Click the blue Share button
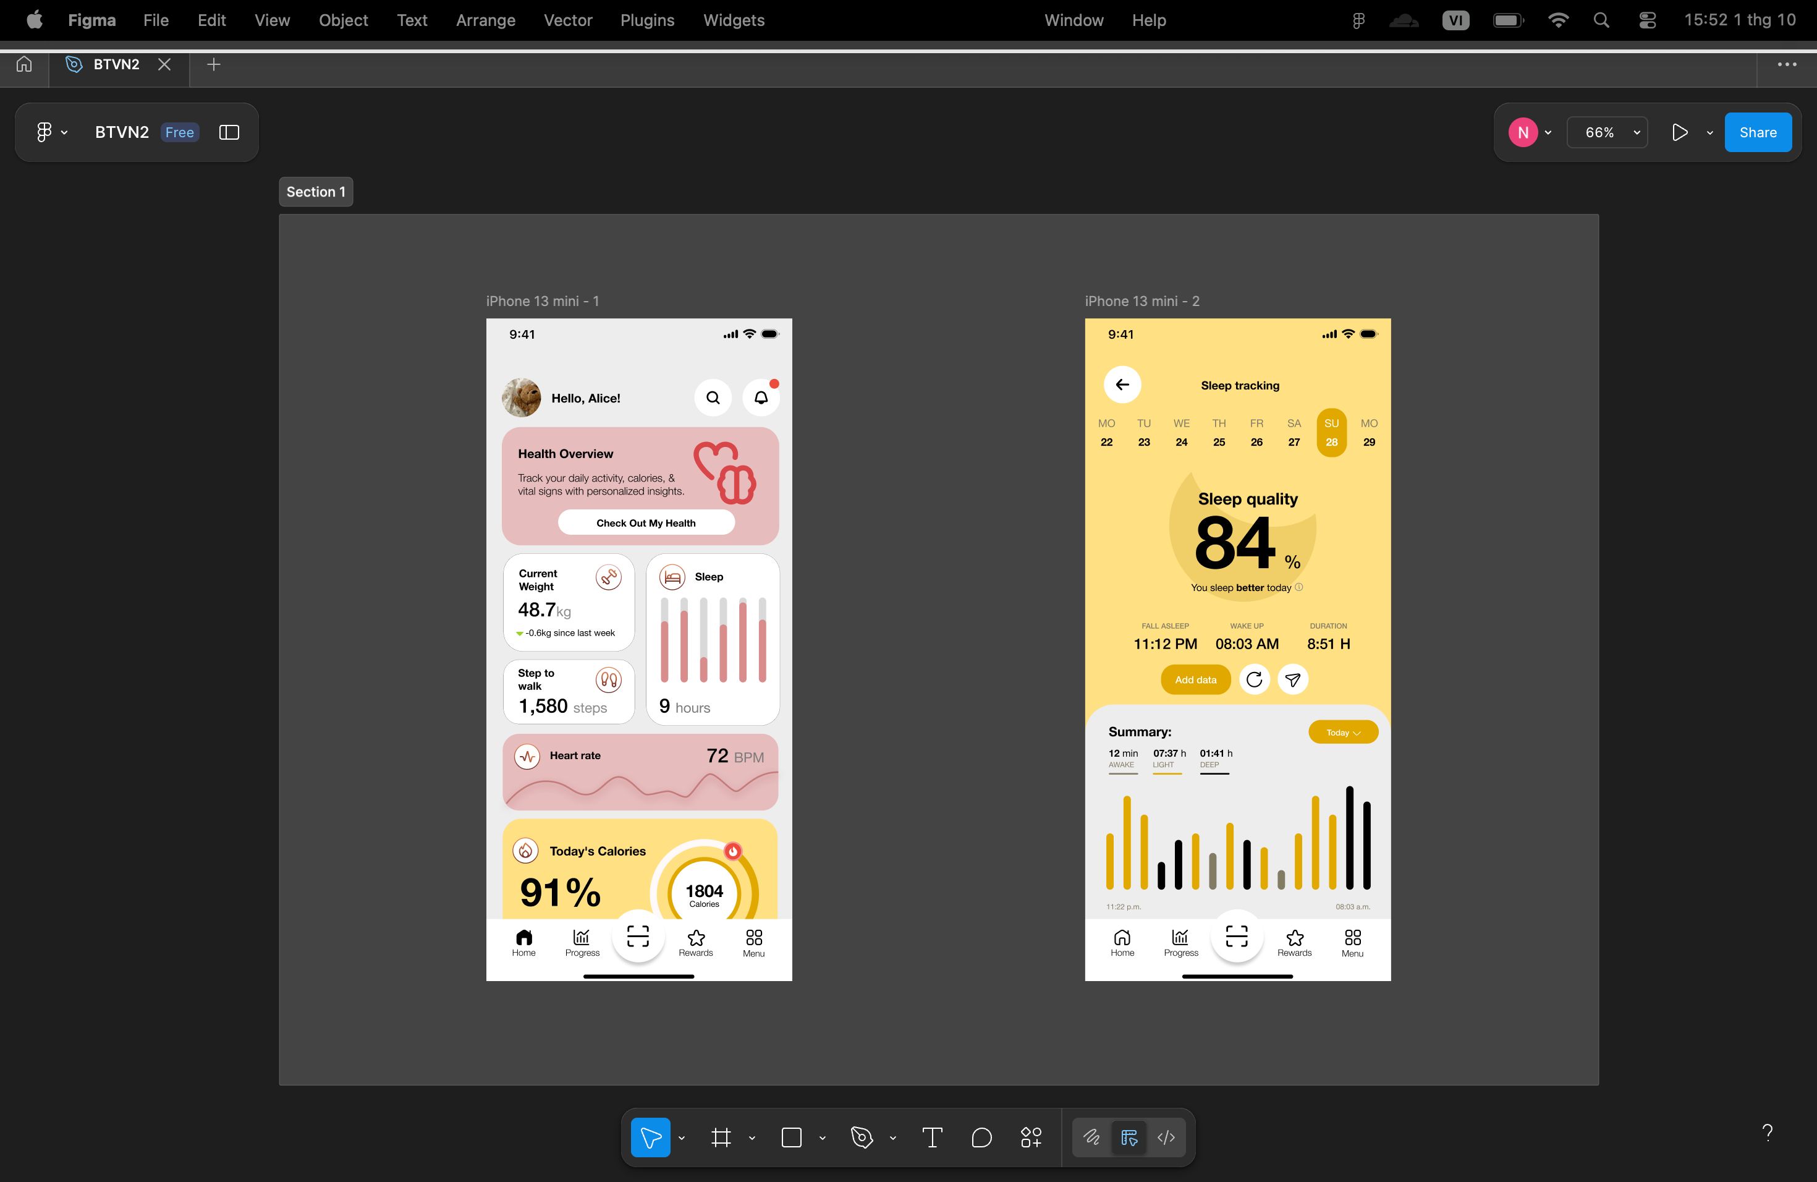Image resolution: width=1817 pixels, height=1182 pixels. pyautogui.click(x=1758, y=132)
